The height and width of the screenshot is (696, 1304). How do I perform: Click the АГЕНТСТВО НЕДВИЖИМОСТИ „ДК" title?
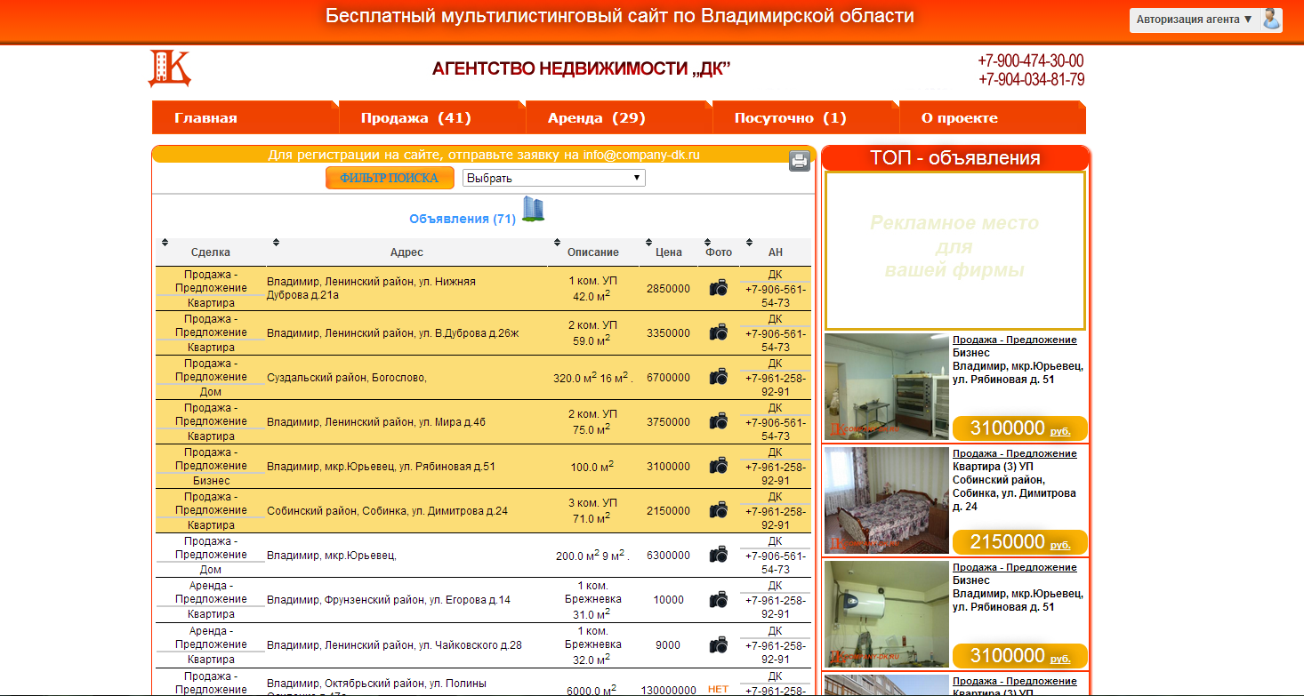coord(582,68)
